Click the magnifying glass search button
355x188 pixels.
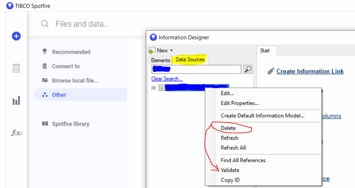247,69
